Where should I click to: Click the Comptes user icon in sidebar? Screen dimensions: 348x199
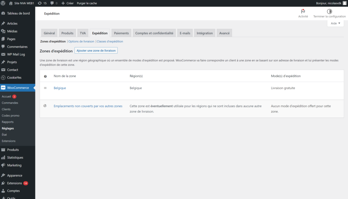(x=3, y=191)
